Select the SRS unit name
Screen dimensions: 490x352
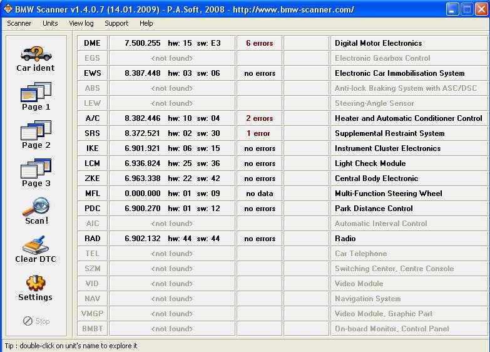click(93, 133)
